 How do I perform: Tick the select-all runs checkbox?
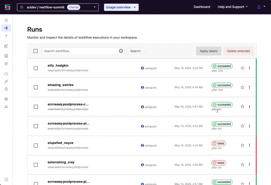pyautogui.click(x=36, y=51)
